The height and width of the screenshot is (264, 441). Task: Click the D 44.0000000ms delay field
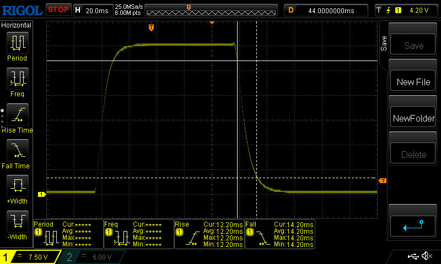(326, 10)
